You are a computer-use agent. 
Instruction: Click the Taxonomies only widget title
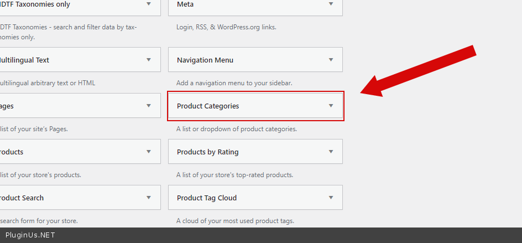pos(35,4)
